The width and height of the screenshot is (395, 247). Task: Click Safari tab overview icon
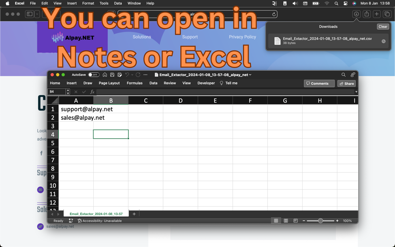tap(387, 14)
